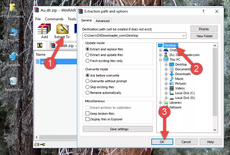Close the Extraction path and options dialog
This screenshot has height=155, width=230.
tap(217, 11)
